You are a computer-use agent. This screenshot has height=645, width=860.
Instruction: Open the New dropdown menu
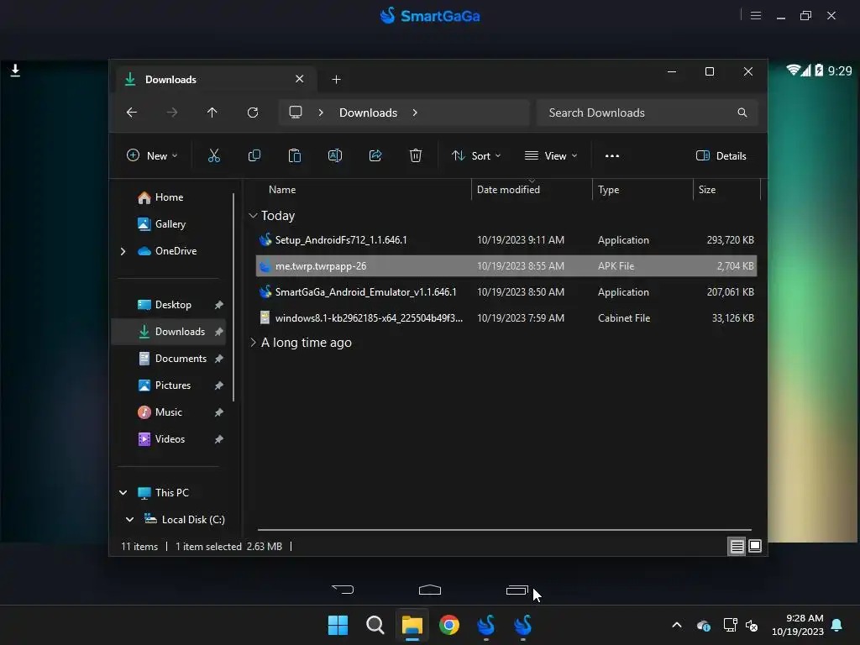coord(153,155)
